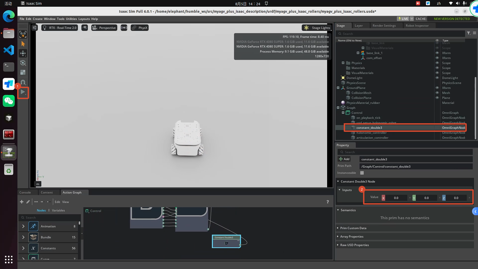Viewport: 478px width, 269px height.
Task: Open the stage options hamburger menu
Action: click(x=475, y=33)
